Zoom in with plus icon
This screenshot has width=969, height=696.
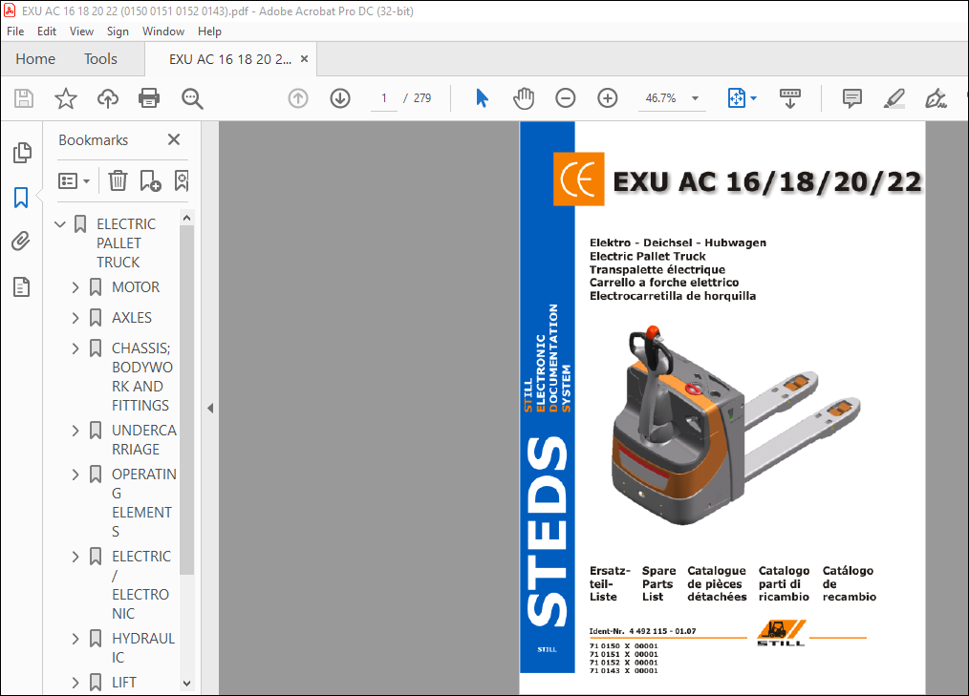(x=608, y=98)
